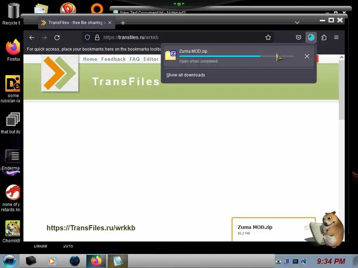This screenshot has height=268, width=358.
Task: Switch to Notepad2 in the taskbar
Action: tap(117, 261)
